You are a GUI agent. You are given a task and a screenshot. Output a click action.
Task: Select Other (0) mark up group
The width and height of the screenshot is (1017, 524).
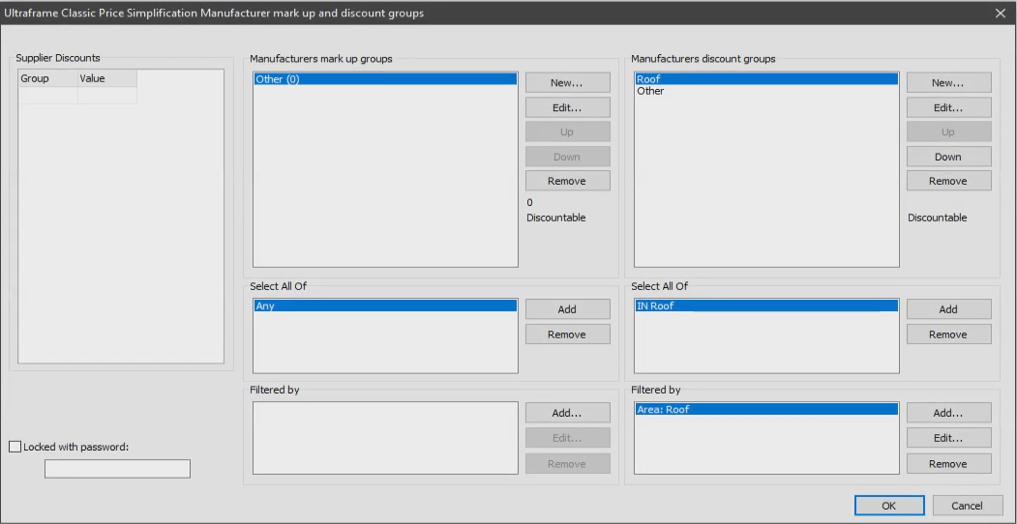click(385, 79)
